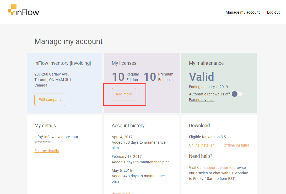Click the Edit my details link
This screenshot has width=286, height=194.
(x=47, y=151)
